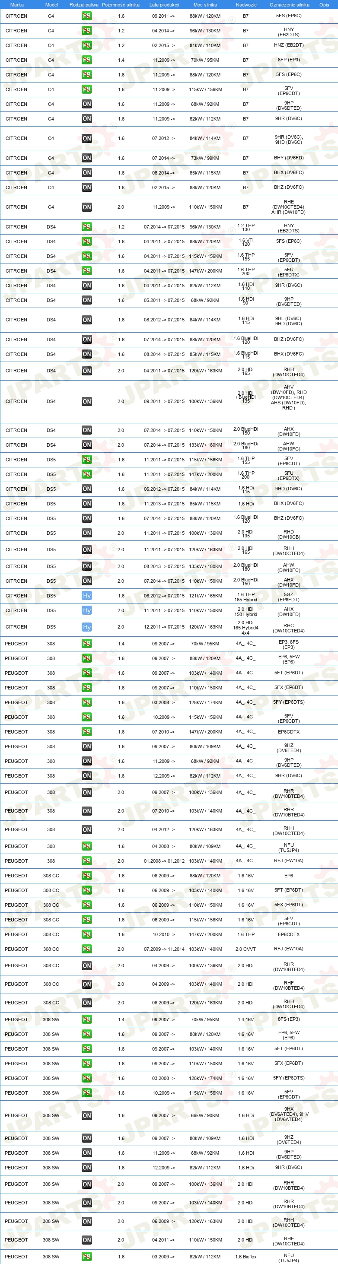The image size is (338, 1264).
Task: Click the Marka column header
Action: pos(17,4)
